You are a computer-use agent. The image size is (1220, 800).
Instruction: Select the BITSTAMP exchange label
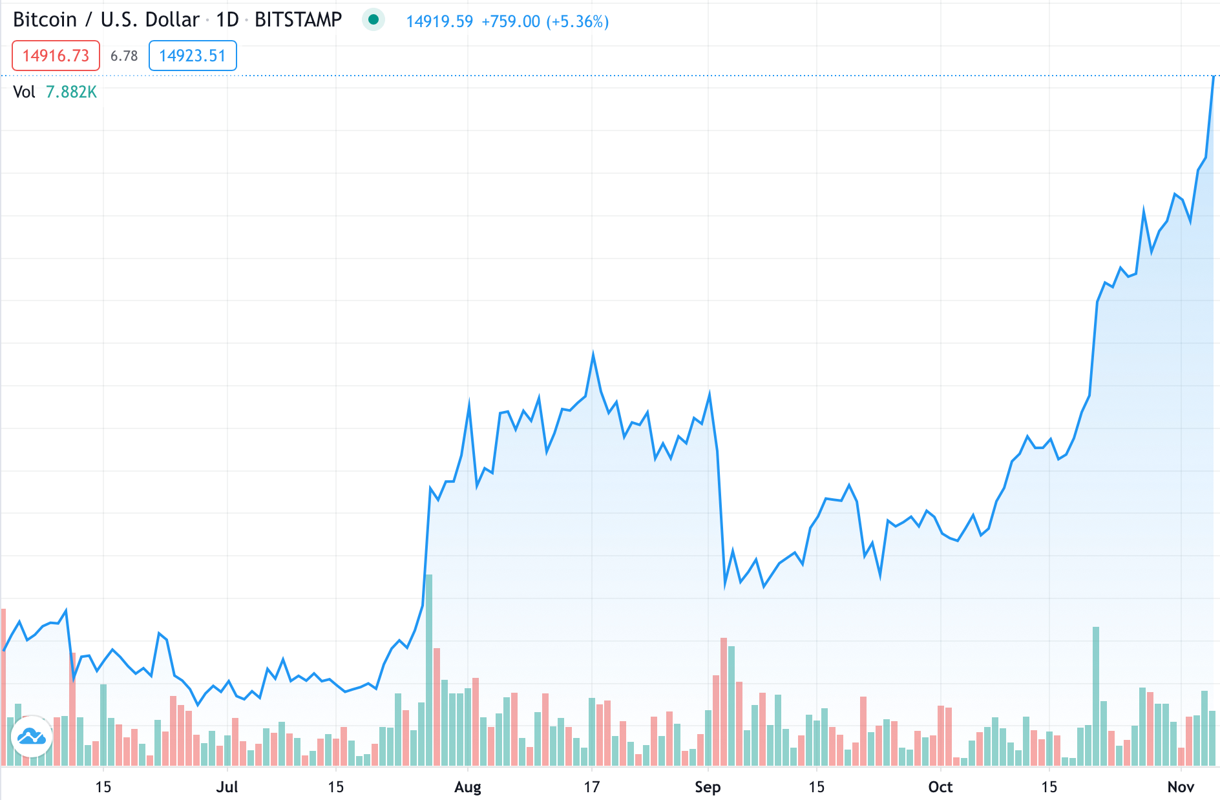(298, 20)
